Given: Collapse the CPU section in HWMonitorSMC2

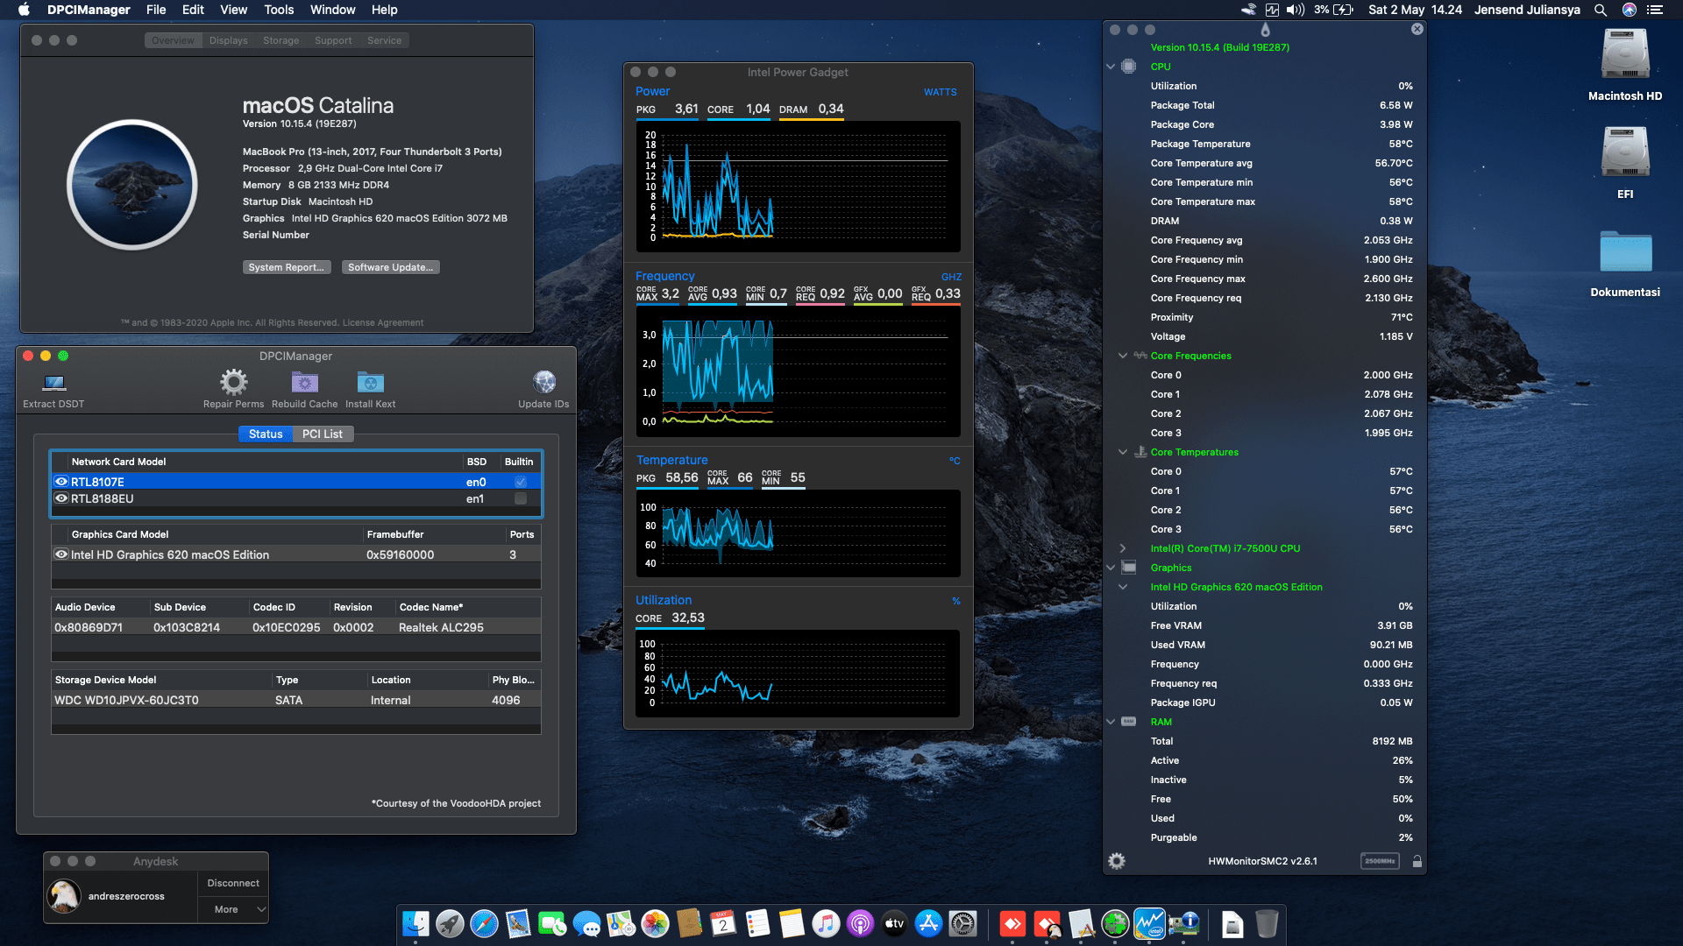Looking at the screenshot, I should [1111, 67].
